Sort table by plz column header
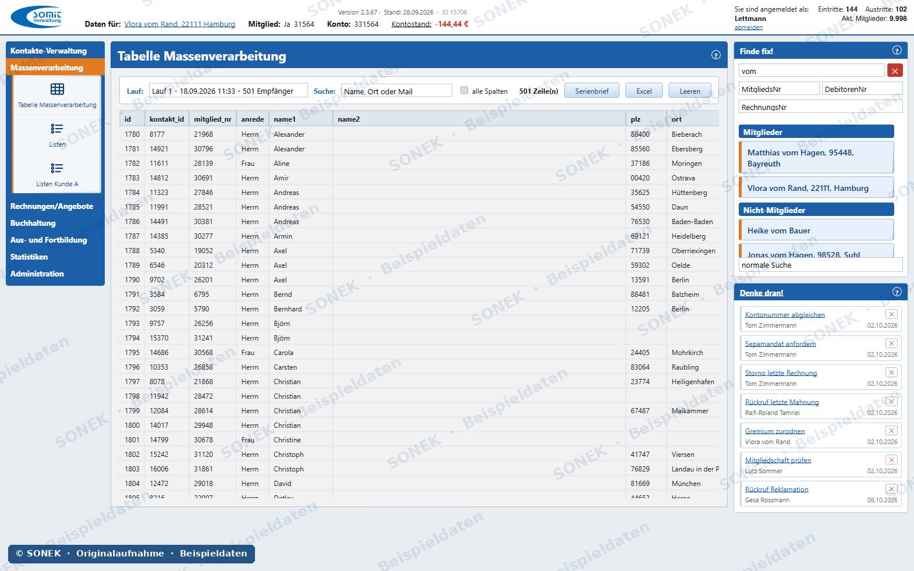The image size is (914, 571). (646, 119)
